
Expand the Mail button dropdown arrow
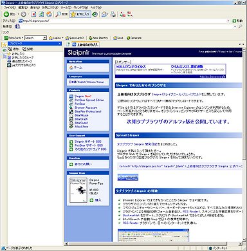108,14
